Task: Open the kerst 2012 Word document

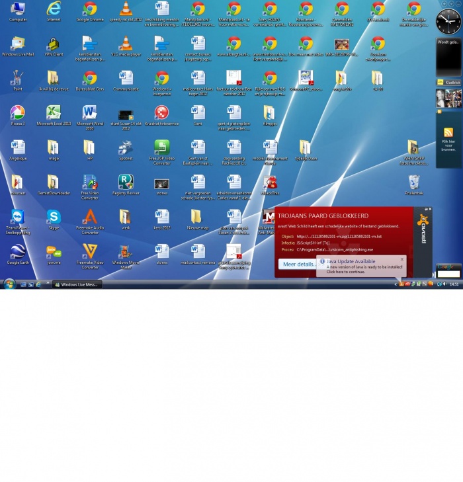Action: 161,220
